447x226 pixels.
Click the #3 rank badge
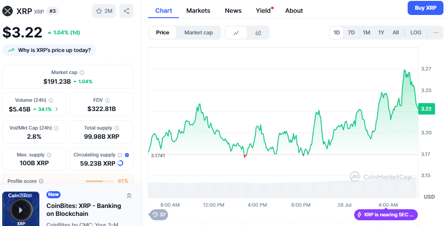coord(53,11)
